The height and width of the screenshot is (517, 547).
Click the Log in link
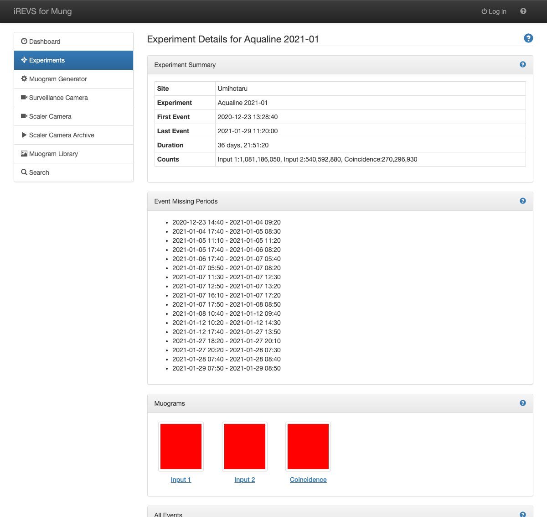click(494, 11)
